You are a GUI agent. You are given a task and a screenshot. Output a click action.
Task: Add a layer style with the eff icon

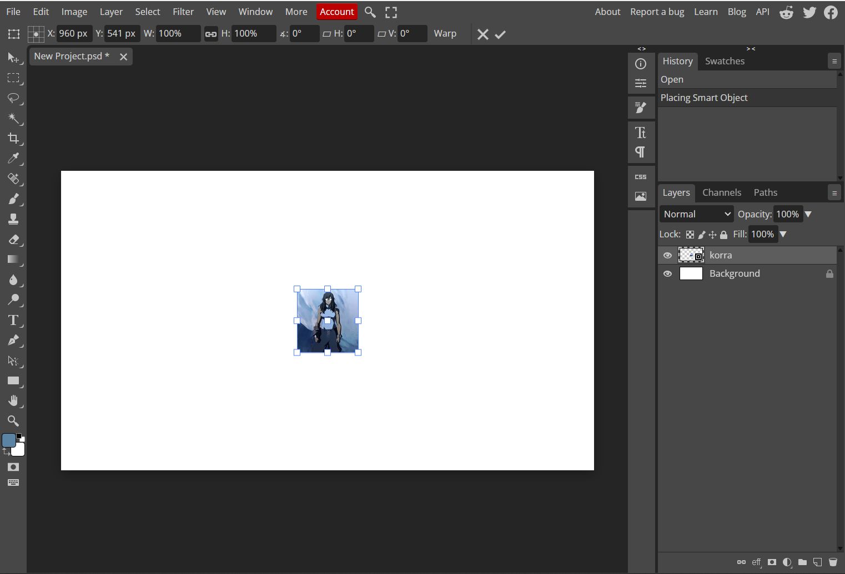tap(756, 562)
